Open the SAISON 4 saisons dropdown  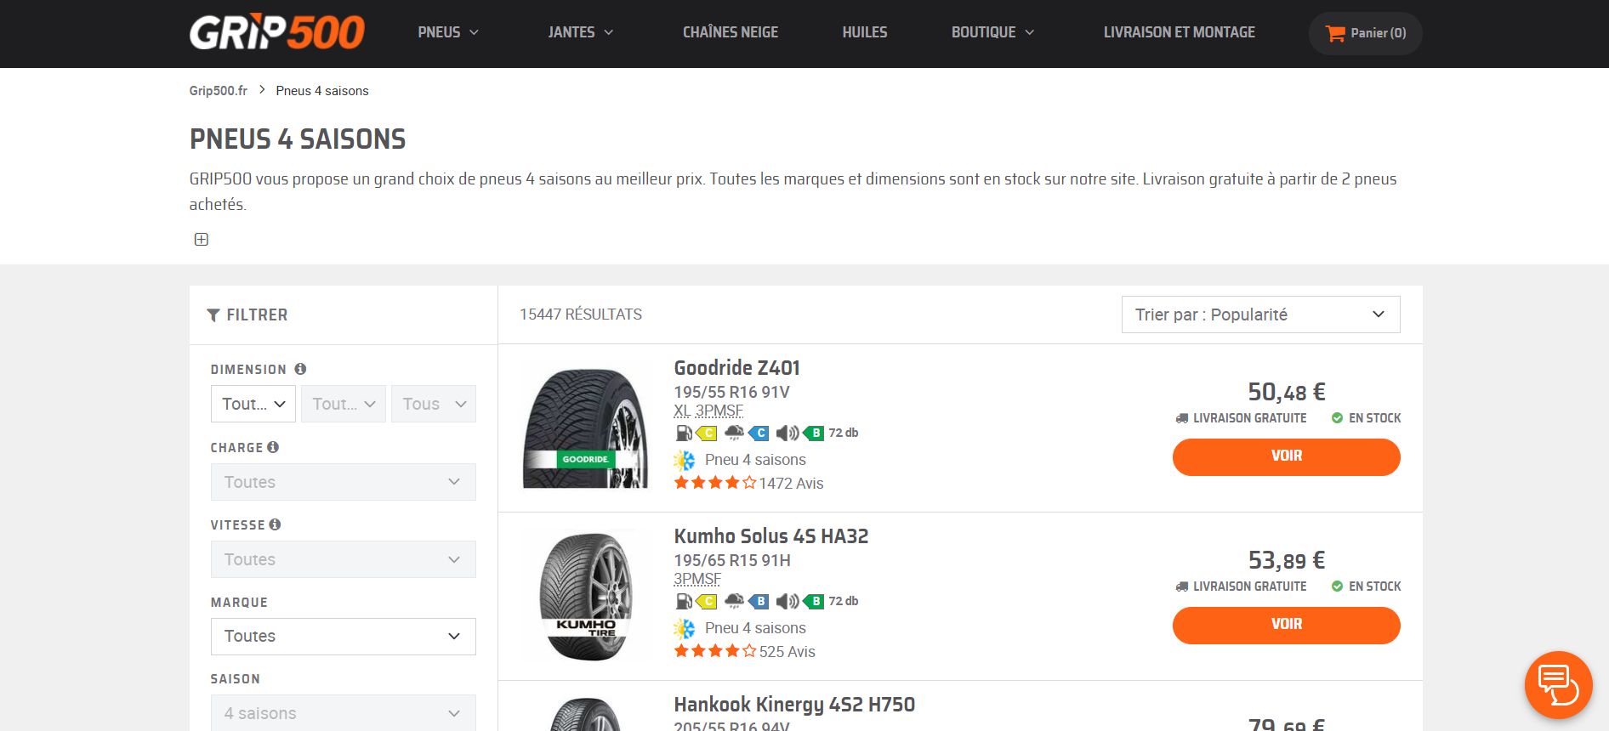coord(344,713)
